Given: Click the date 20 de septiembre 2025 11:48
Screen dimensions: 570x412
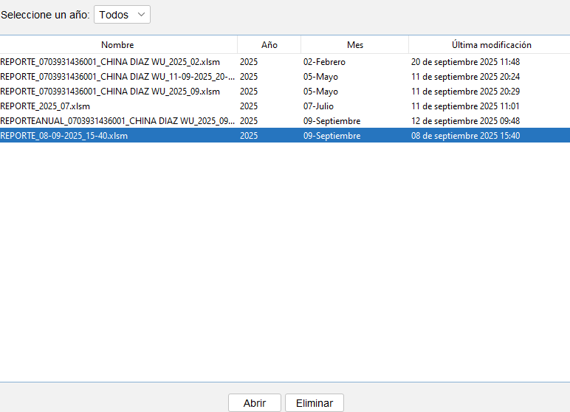Looking at the screenshot, I should click(465, 62).
